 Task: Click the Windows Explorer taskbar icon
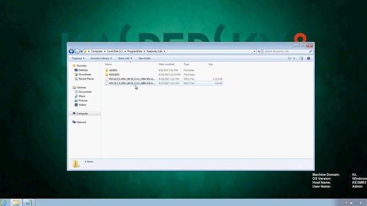(x=16, y=203)
